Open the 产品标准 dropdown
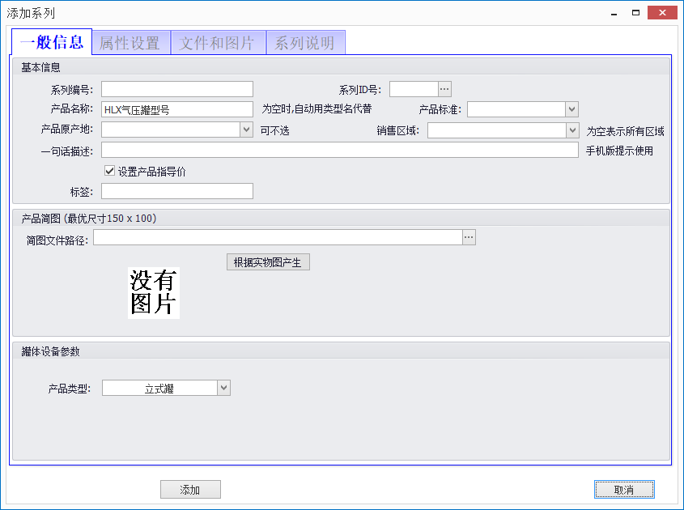684x510 pixels. (x=572, y=108)
